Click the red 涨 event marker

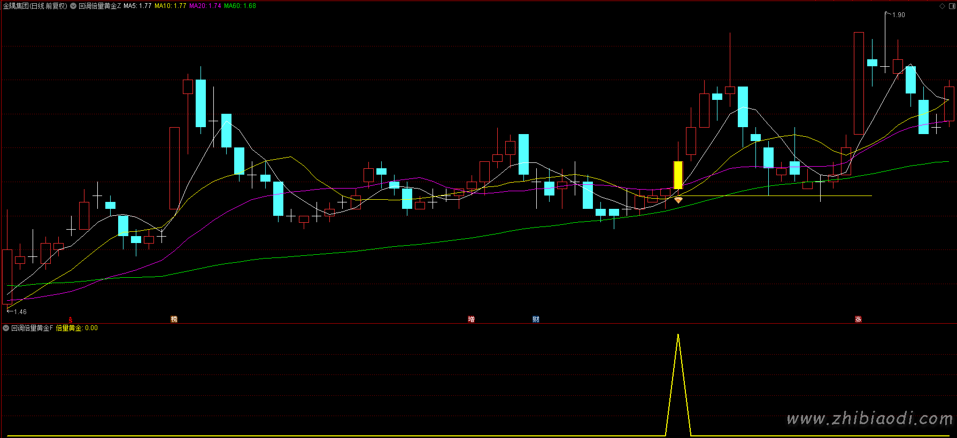coord(858,319)
